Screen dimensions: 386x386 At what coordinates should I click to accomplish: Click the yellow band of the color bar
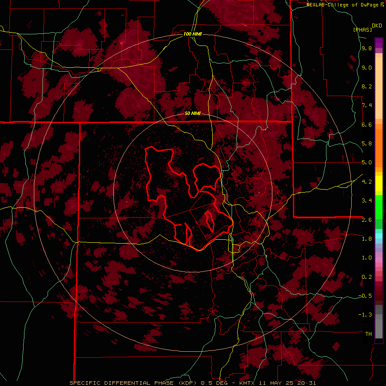click(x=379, y=184)
